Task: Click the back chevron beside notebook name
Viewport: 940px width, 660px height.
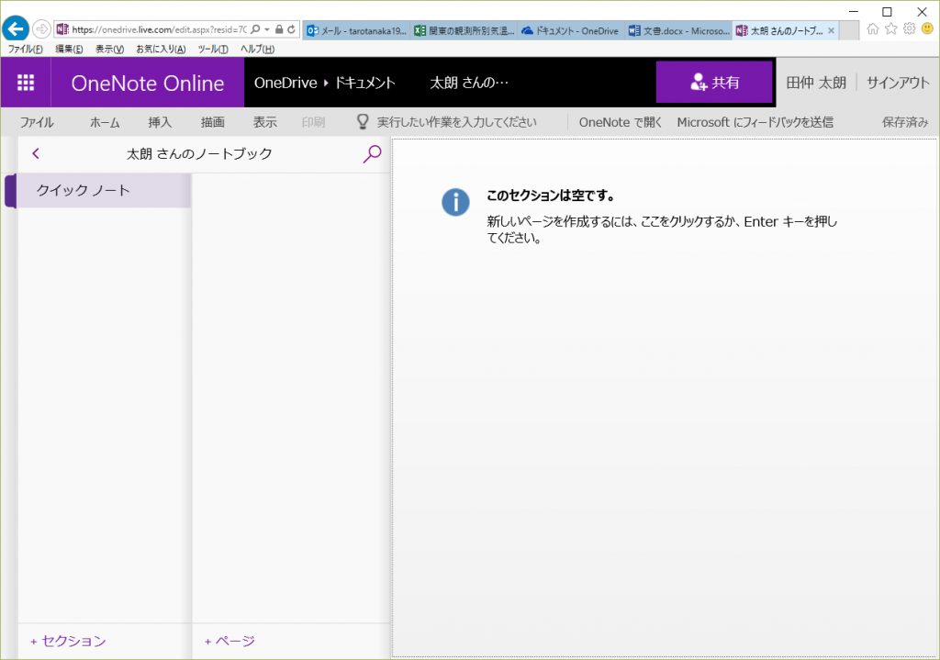Action: [x=36, y=154]
